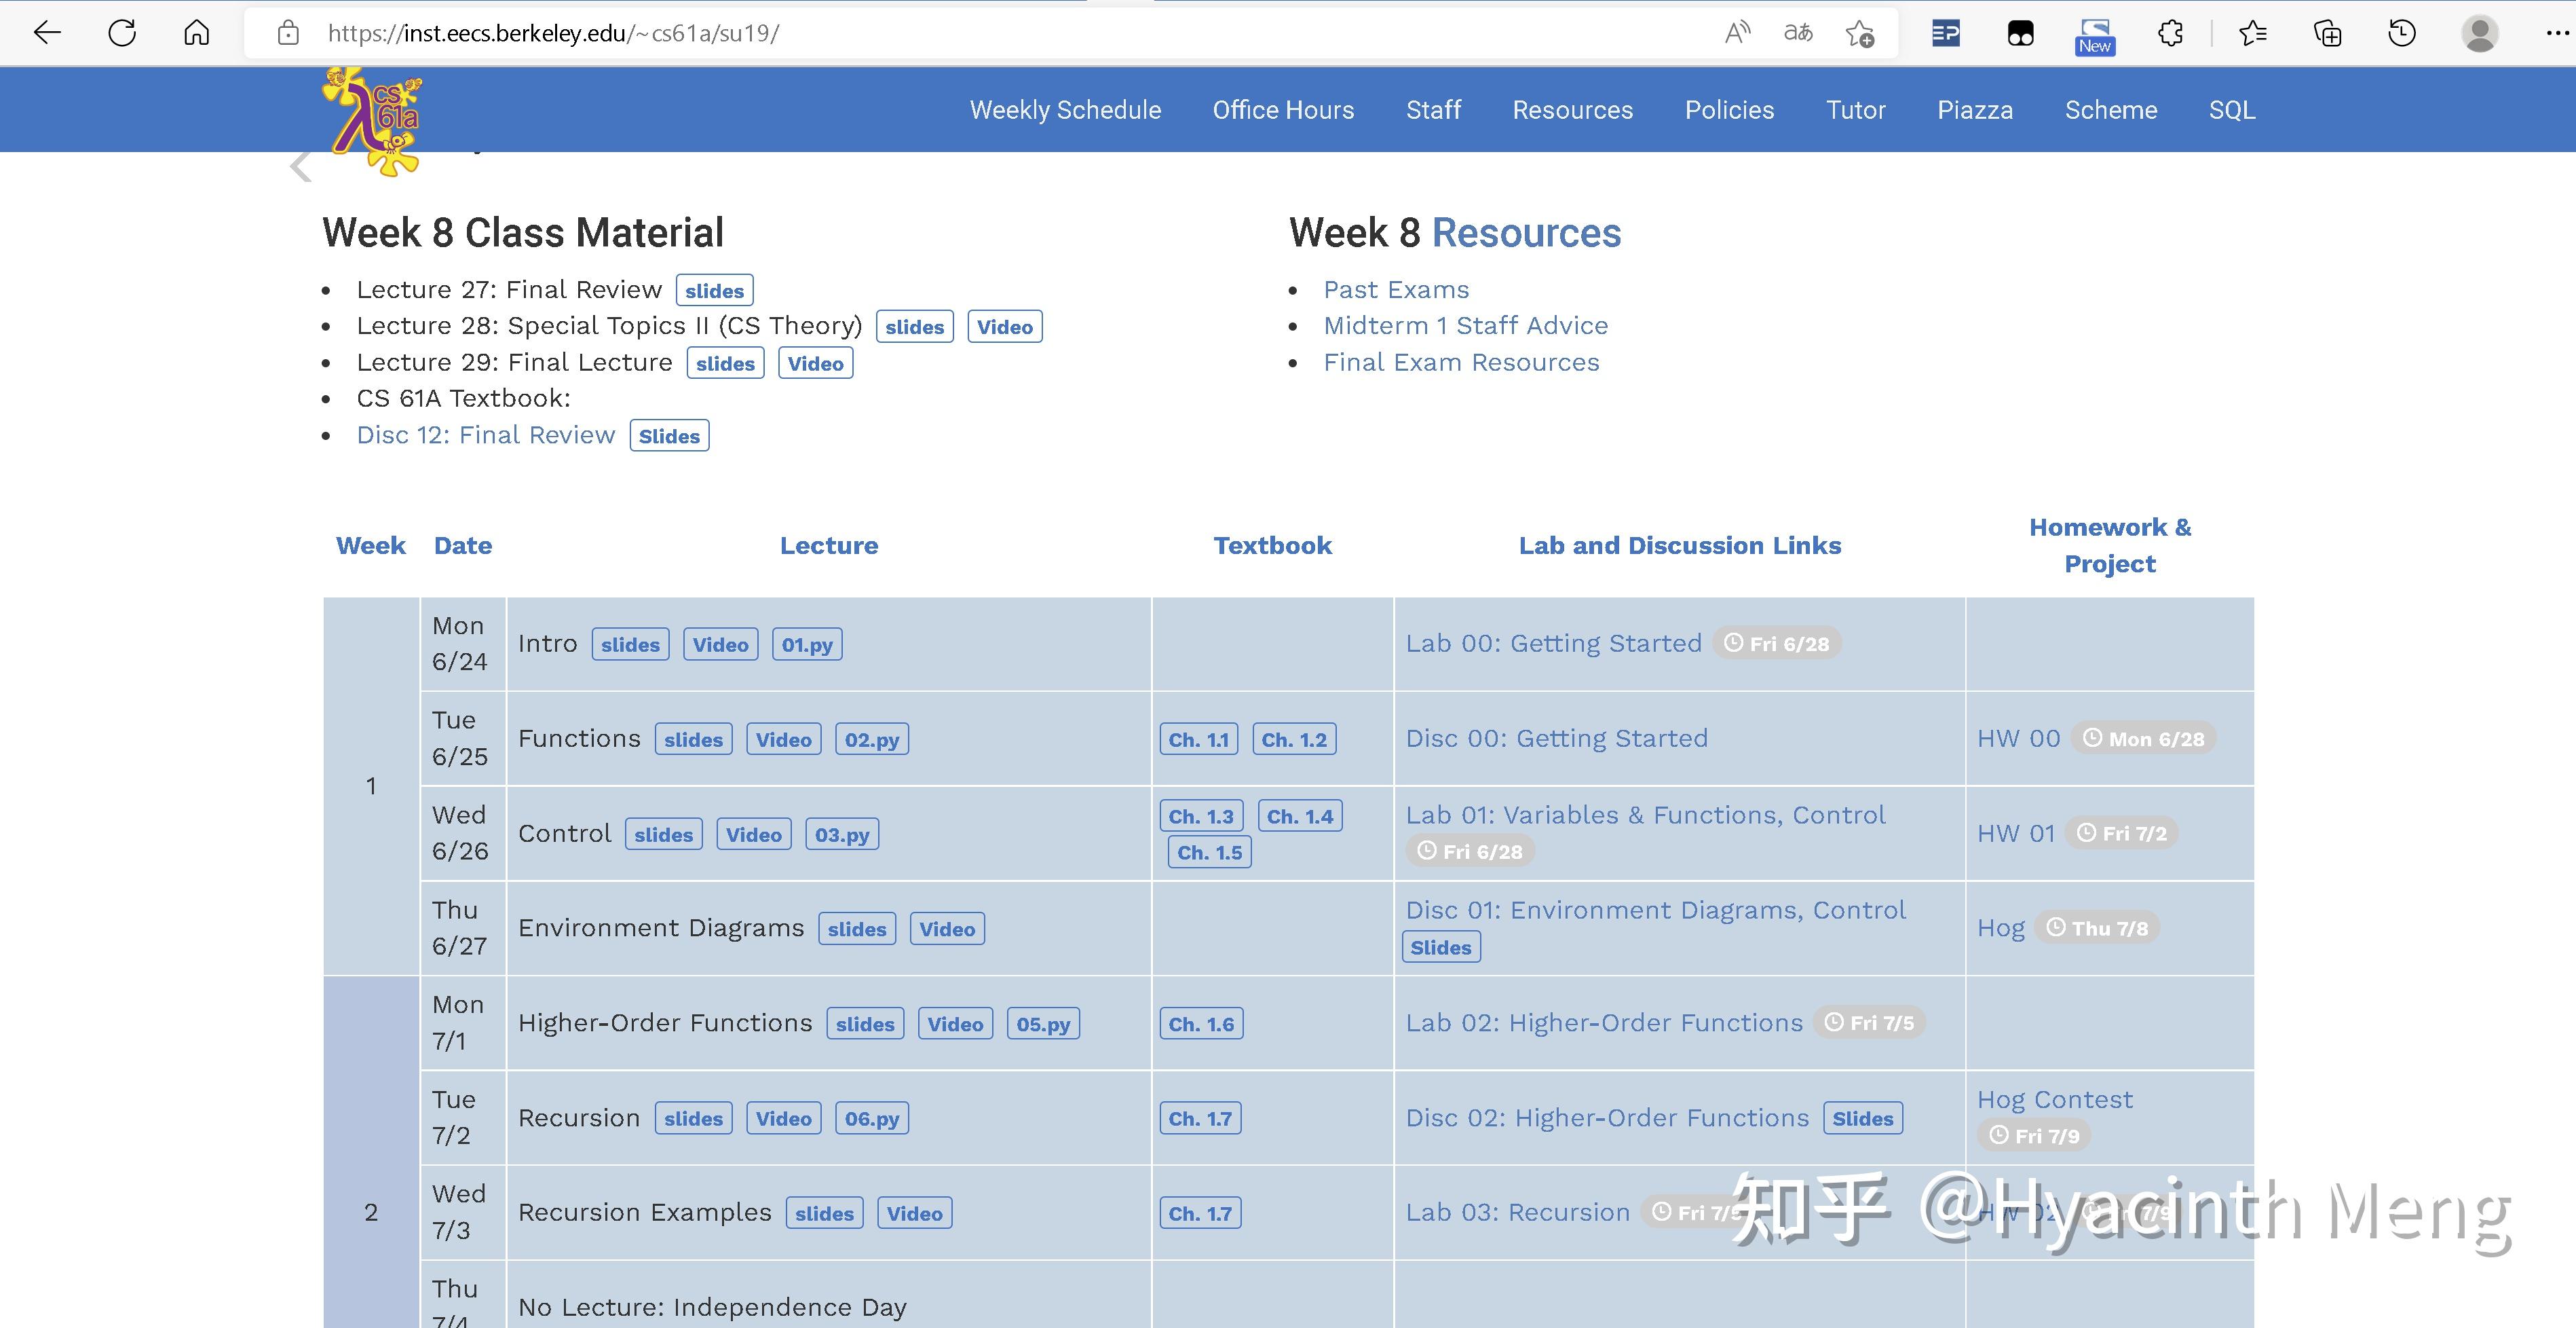Click the browser back arrow
Image resolution: width=2576 pixels, height=1328 pixels.
[x=47, y=33]
